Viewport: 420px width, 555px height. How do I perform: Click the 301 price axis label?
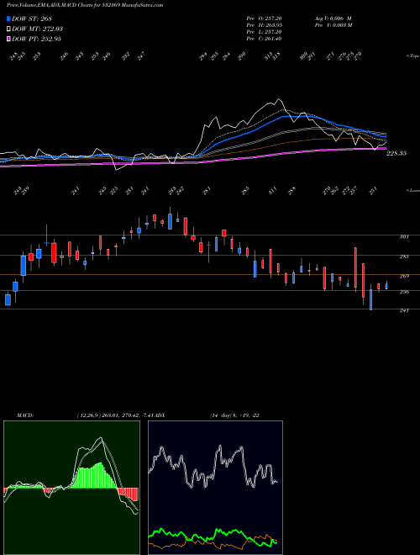tap(404, 237)
